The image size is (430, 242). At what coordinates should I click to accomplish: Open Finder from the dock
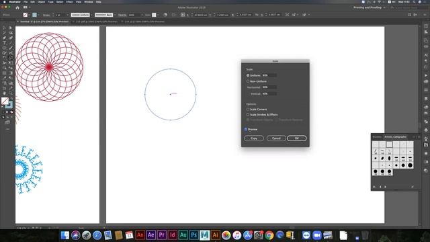point(65,235)
